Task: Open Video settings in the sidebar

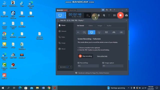Action: pyautogui.click(x=65, y=37)
